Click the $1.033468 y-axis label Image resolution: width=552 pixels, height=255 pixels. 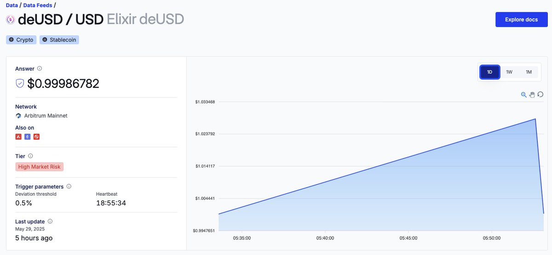tap(205, 102)
